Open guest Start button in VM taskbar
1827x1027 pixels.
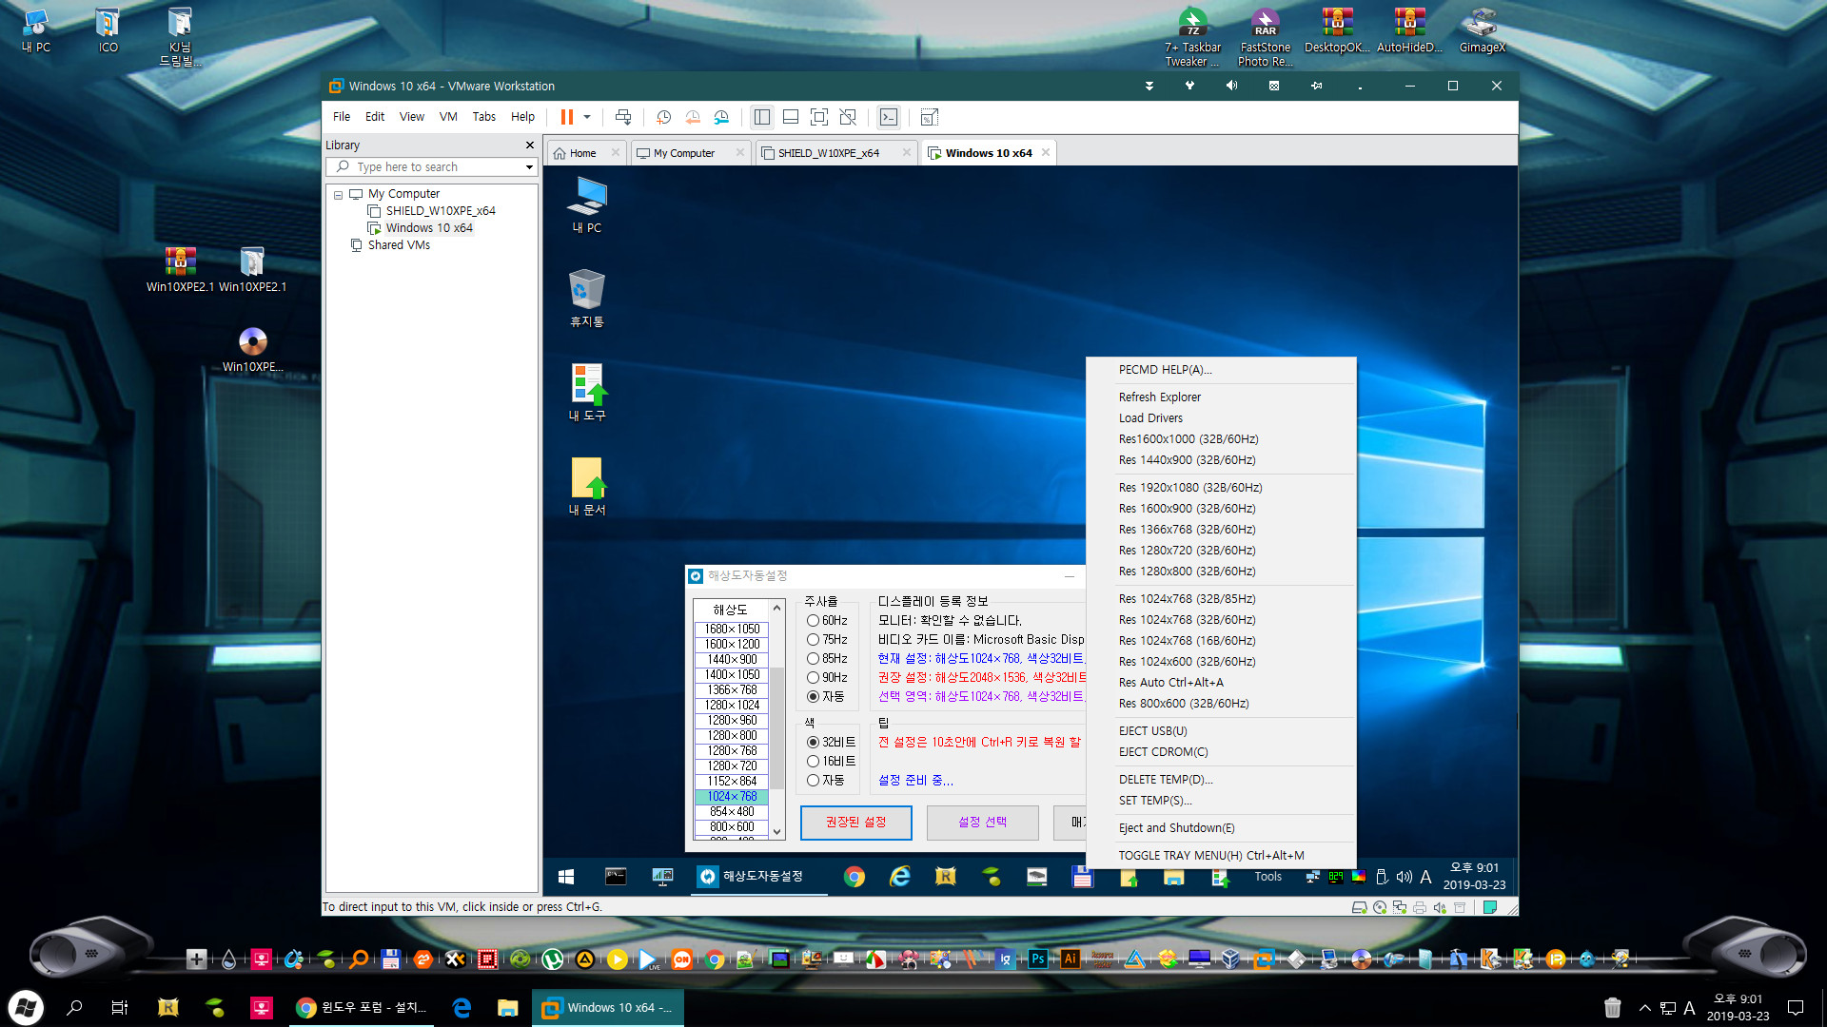pyautogui.click(x=566, y=877)
